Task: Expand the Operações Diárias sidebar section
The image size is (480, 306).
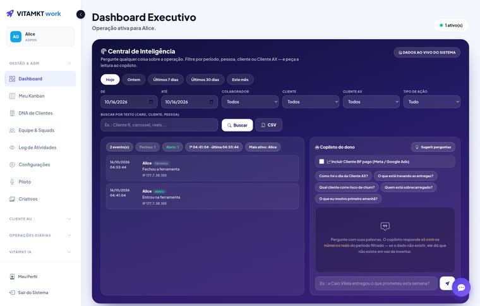Action: click(x=40, y=236)
